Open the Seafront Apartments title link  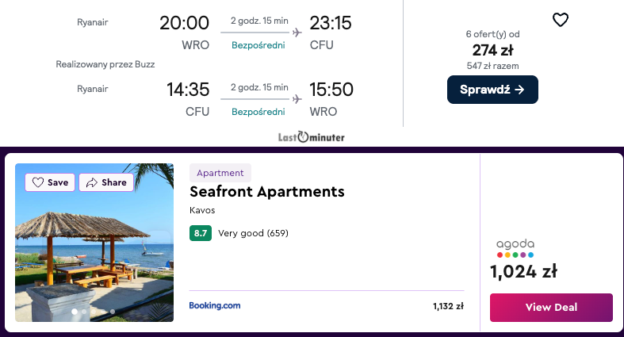click(267, 192)
